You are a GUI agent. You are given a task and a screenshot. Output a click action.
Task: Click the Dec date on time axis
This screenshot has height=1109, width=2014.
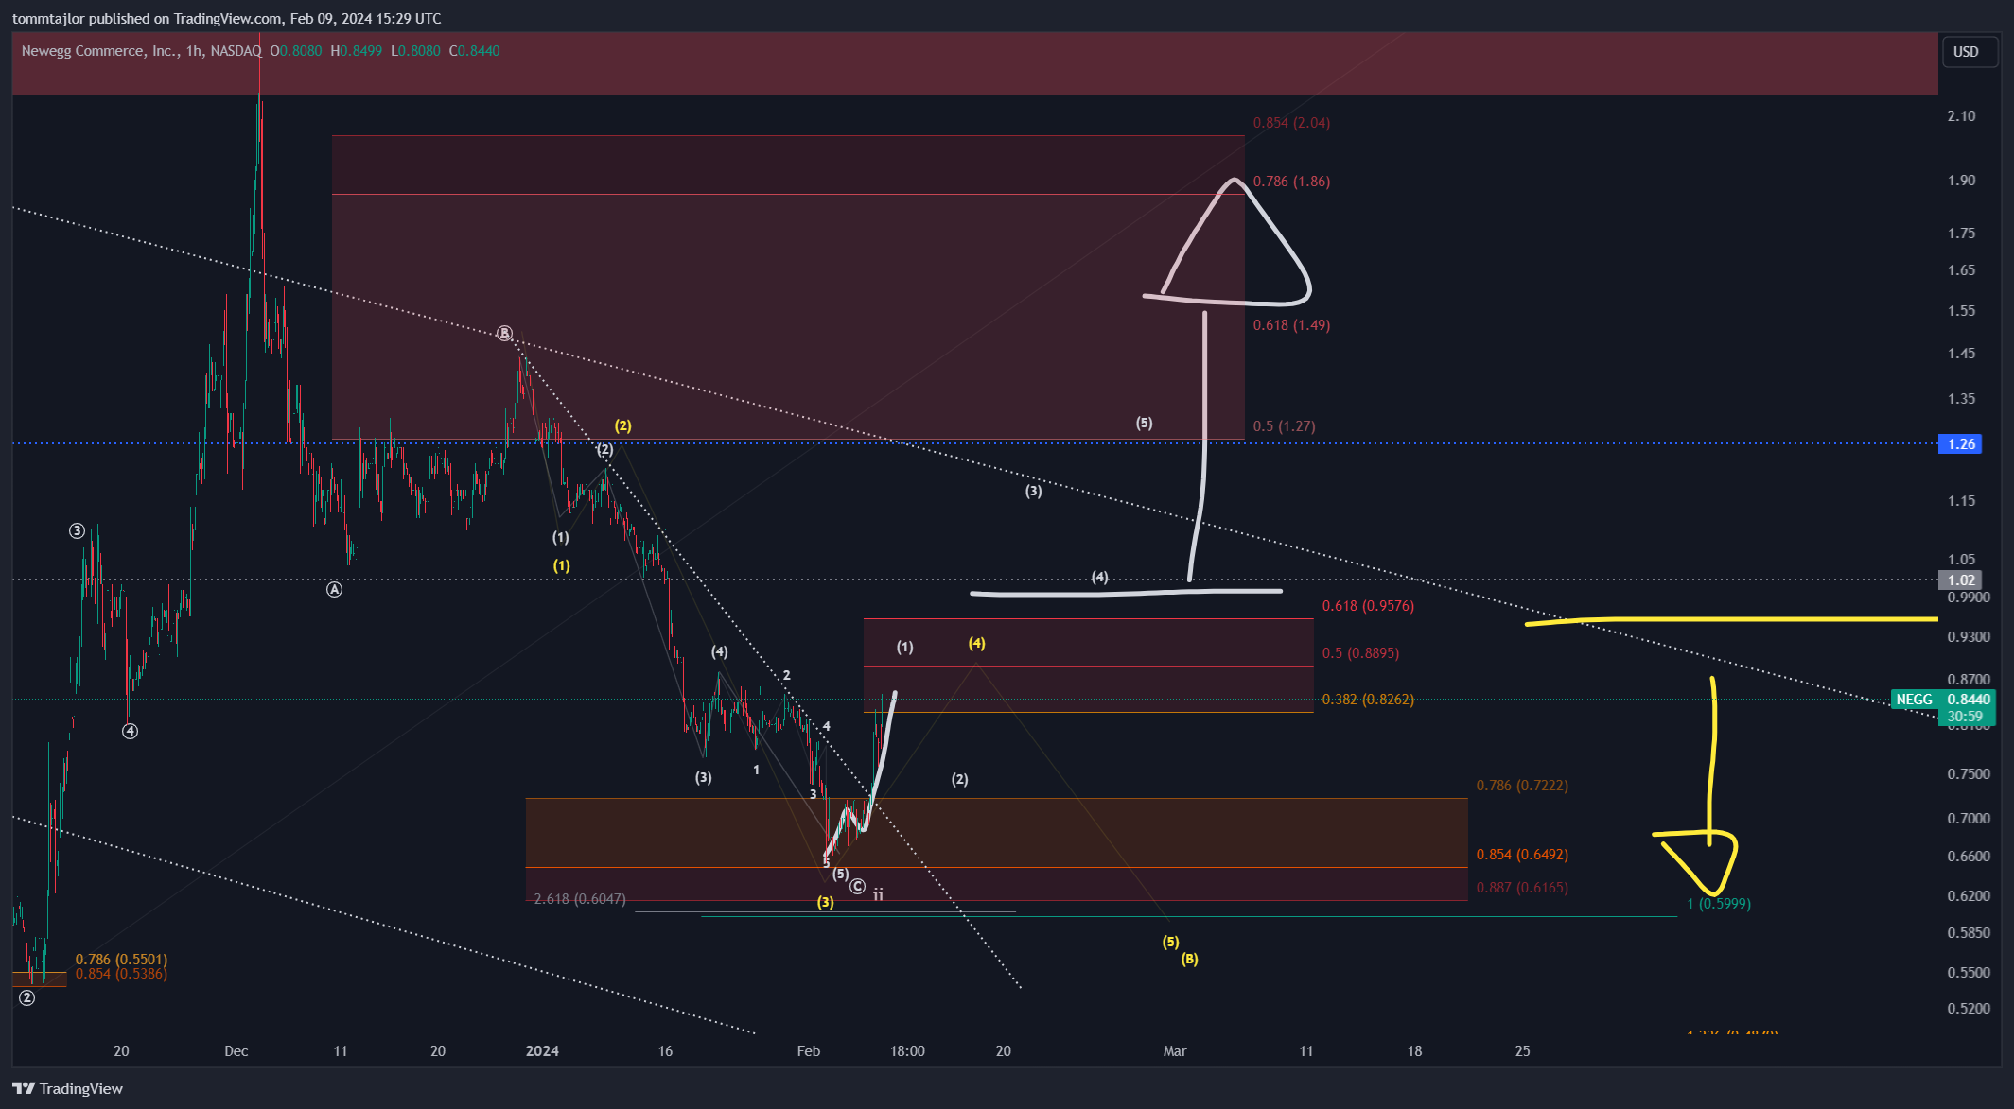[x=236, y=1051]
